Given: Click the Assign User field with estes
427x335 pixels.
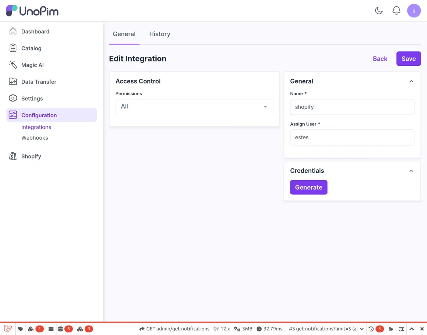Looking at the screenshot, I should click(x=352, y=137).
